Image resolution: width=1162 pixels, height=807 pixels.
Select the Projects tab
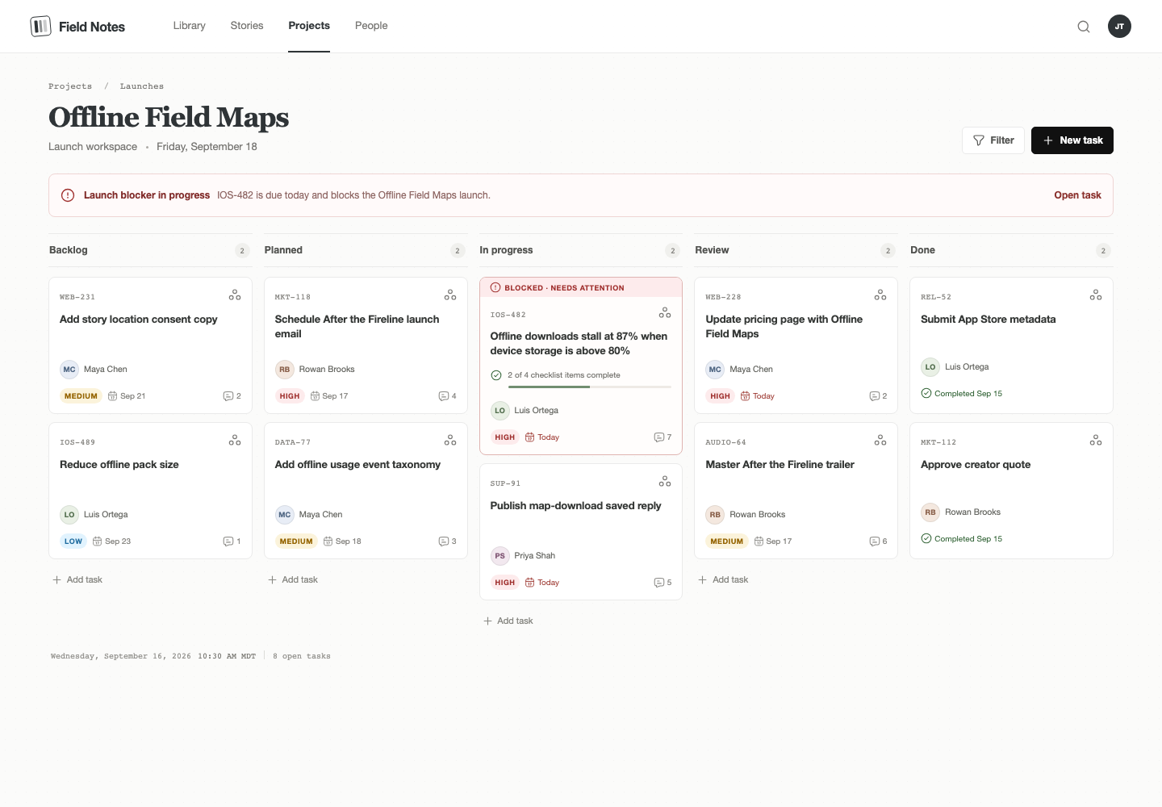click(309, 26)
